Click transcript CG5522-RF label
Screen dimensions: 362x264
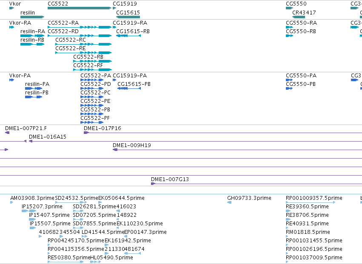click(x=88, y=65)
